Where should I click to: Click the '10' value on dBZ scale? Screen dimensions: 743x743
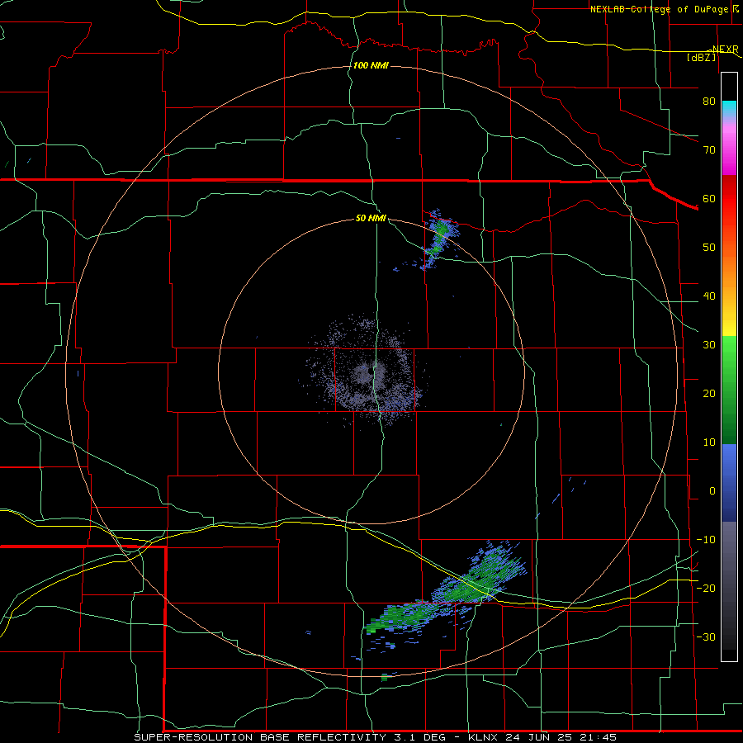709,442
